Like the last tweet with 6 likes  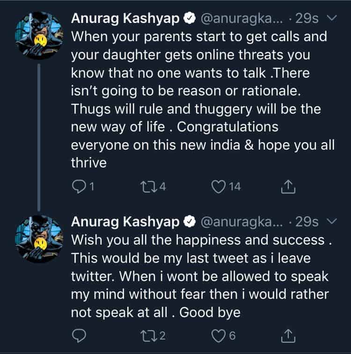(x=219, y=335)
